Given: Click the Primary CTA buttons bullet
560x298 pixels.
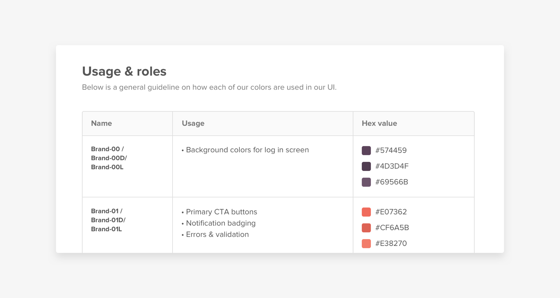Looking at the screenshot, I should coord(221,212).
